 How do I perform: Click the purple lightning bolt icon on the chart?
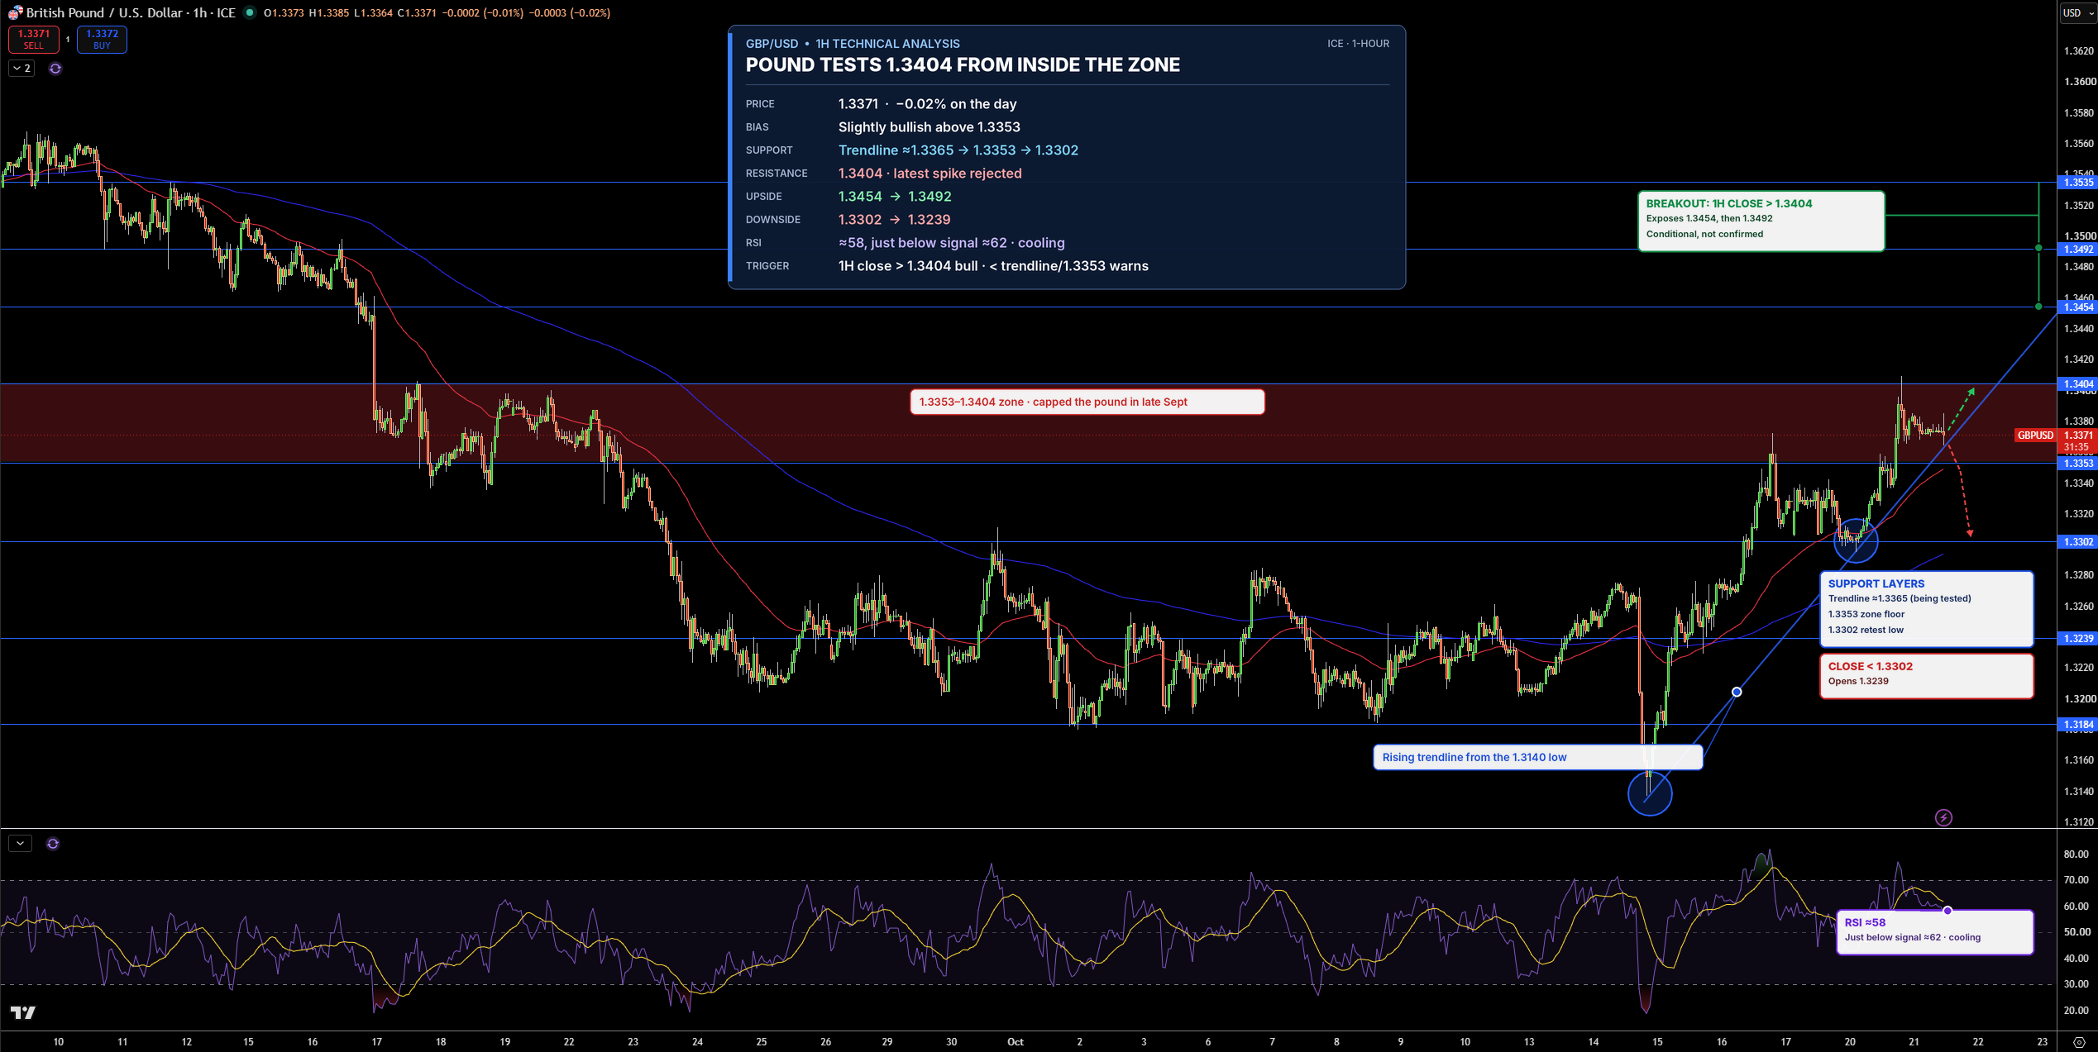tap(1943, 817)
